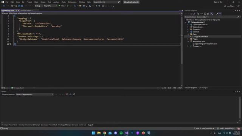Toggle Word Wrap in the Output panel

tap(70, 94)
